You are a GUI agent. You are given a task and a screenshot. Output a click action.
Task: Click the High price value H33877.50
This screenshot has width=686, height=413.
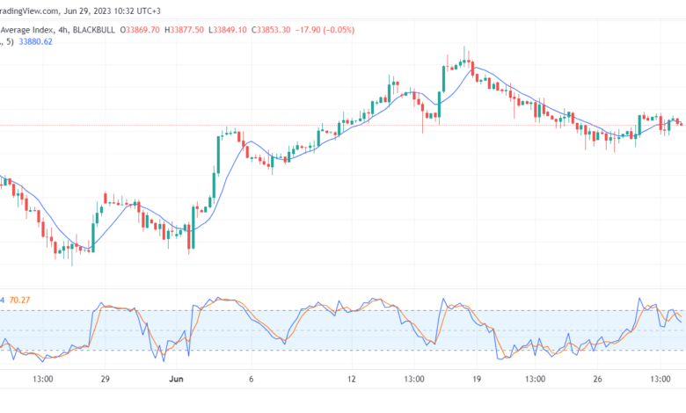coord(184,30)
